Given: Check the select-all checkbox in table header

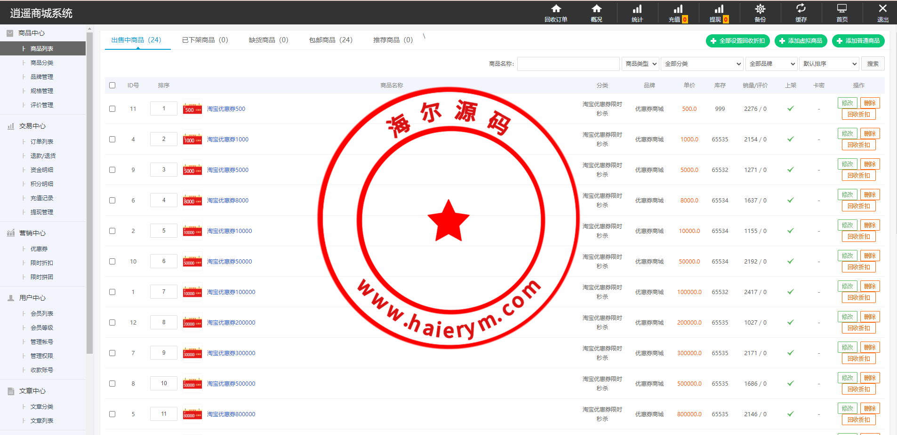Looking at the screenshot, I should point(112,85).
